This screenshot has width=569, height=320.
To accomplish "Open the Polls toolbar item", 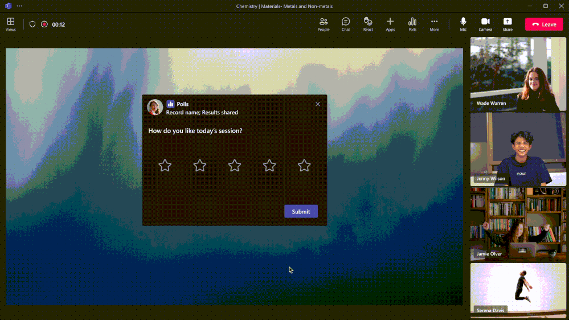I will 412,24.
